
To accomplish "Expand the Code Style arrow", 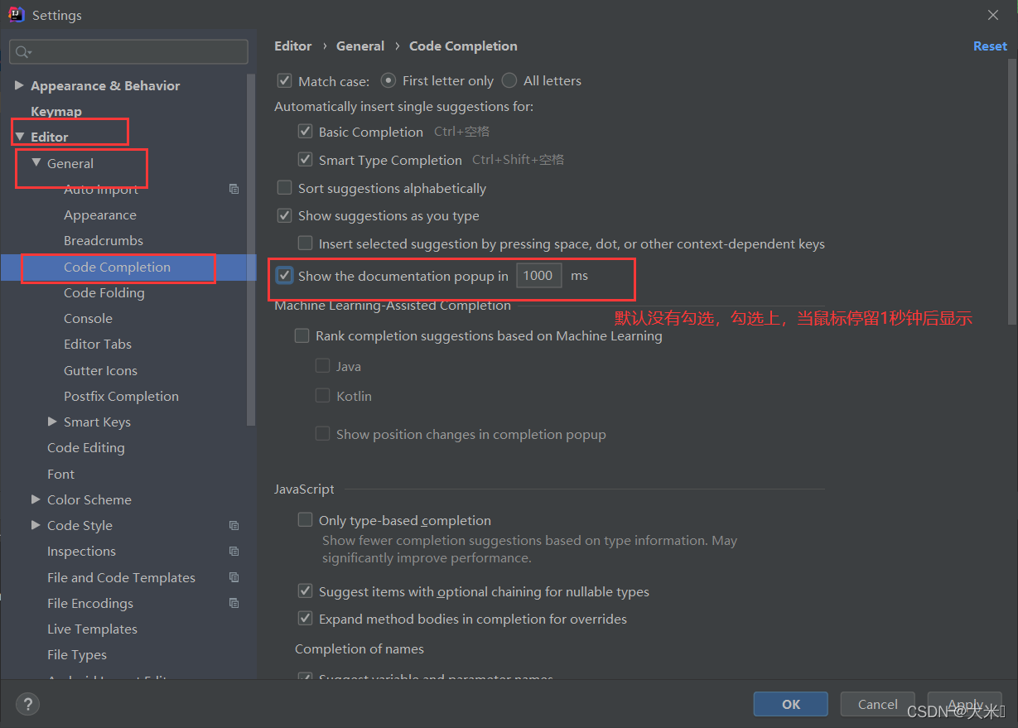I will tap(36, 525).
